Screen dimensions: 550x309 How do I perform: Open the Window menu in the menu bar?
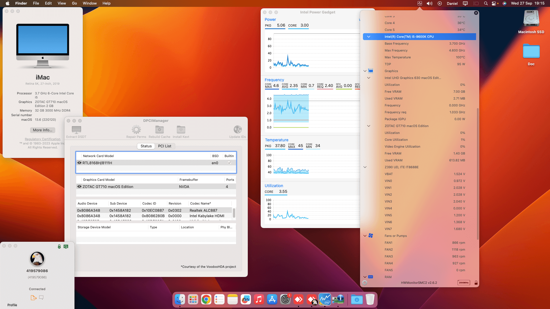[90, 3]
